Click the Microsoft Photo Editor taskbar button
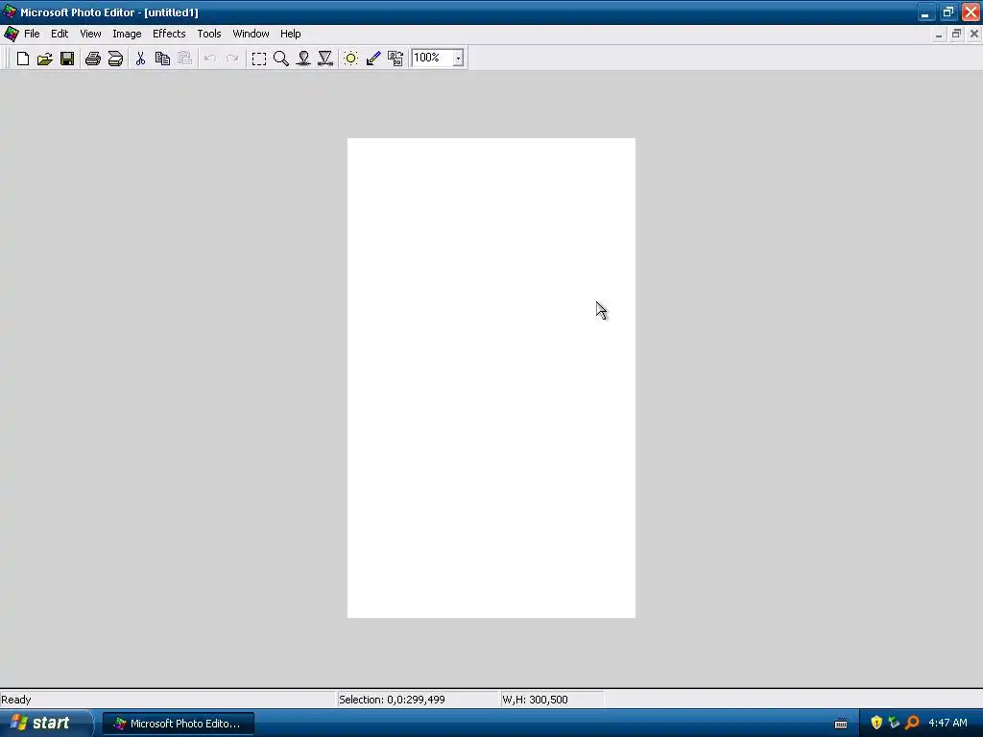The height and width of the screenshot is (737, 983). (179, 724)
